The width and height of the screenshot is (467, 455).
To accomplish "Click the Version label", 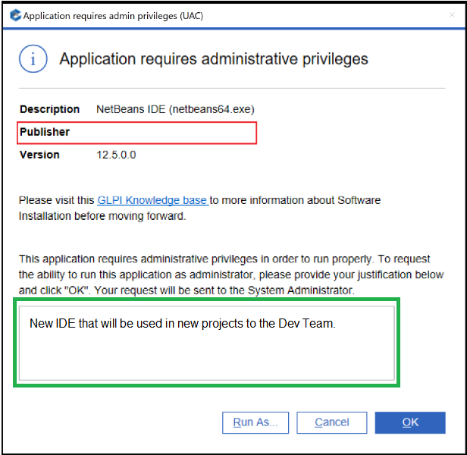I will click(x=39, y=155).
